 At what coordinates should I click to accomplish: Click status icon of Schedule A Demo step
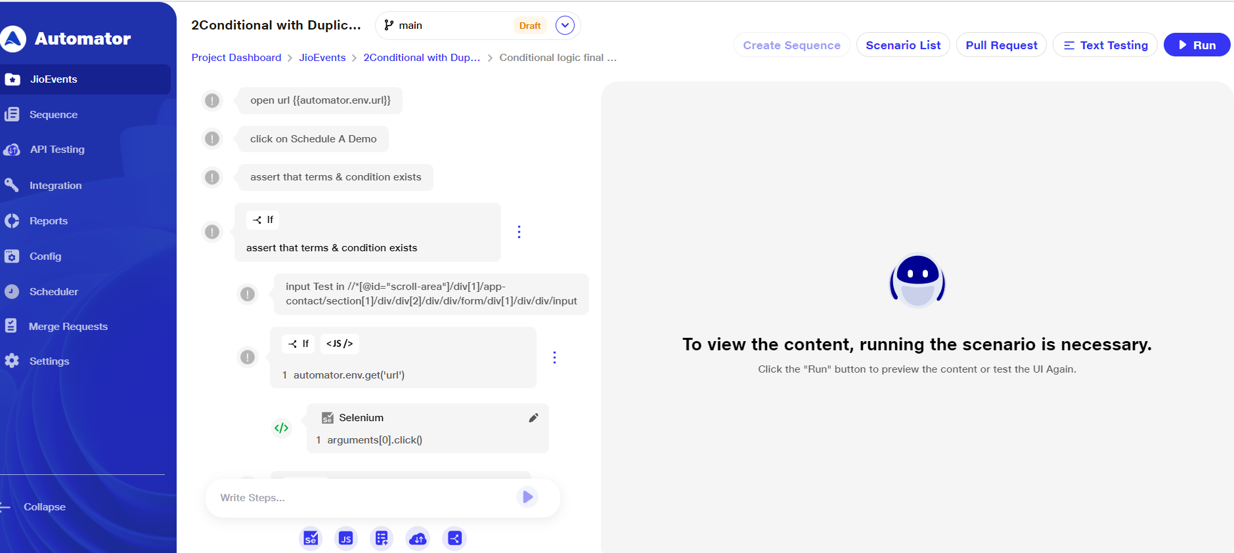pos(212,139)
